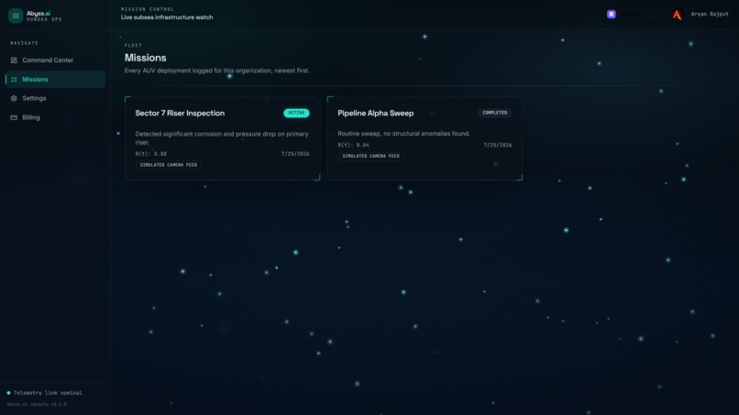Screen dimensions: 739x415
Task: Click the R(t): 0.04 value
Action: [354, 145]
